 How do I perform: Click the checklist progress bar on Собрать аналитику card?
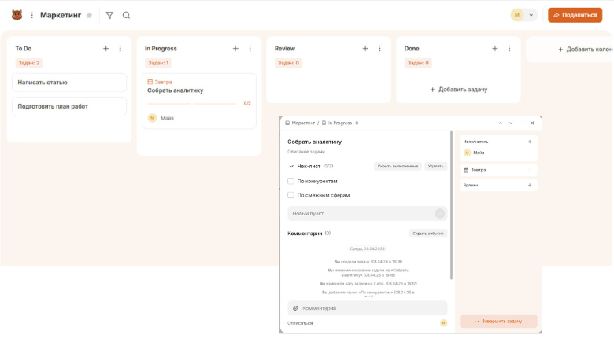click(192, 103)
